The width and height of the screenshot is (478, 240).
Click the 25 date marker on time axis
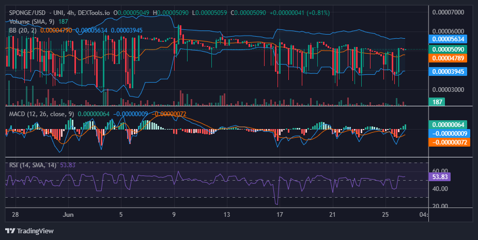[x=386, y=214]
